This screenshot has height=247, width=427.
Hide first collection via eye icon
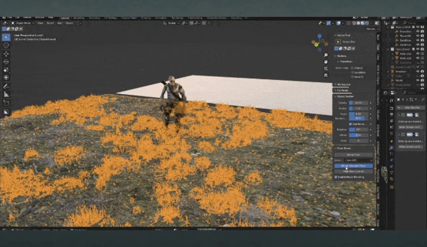418,27
